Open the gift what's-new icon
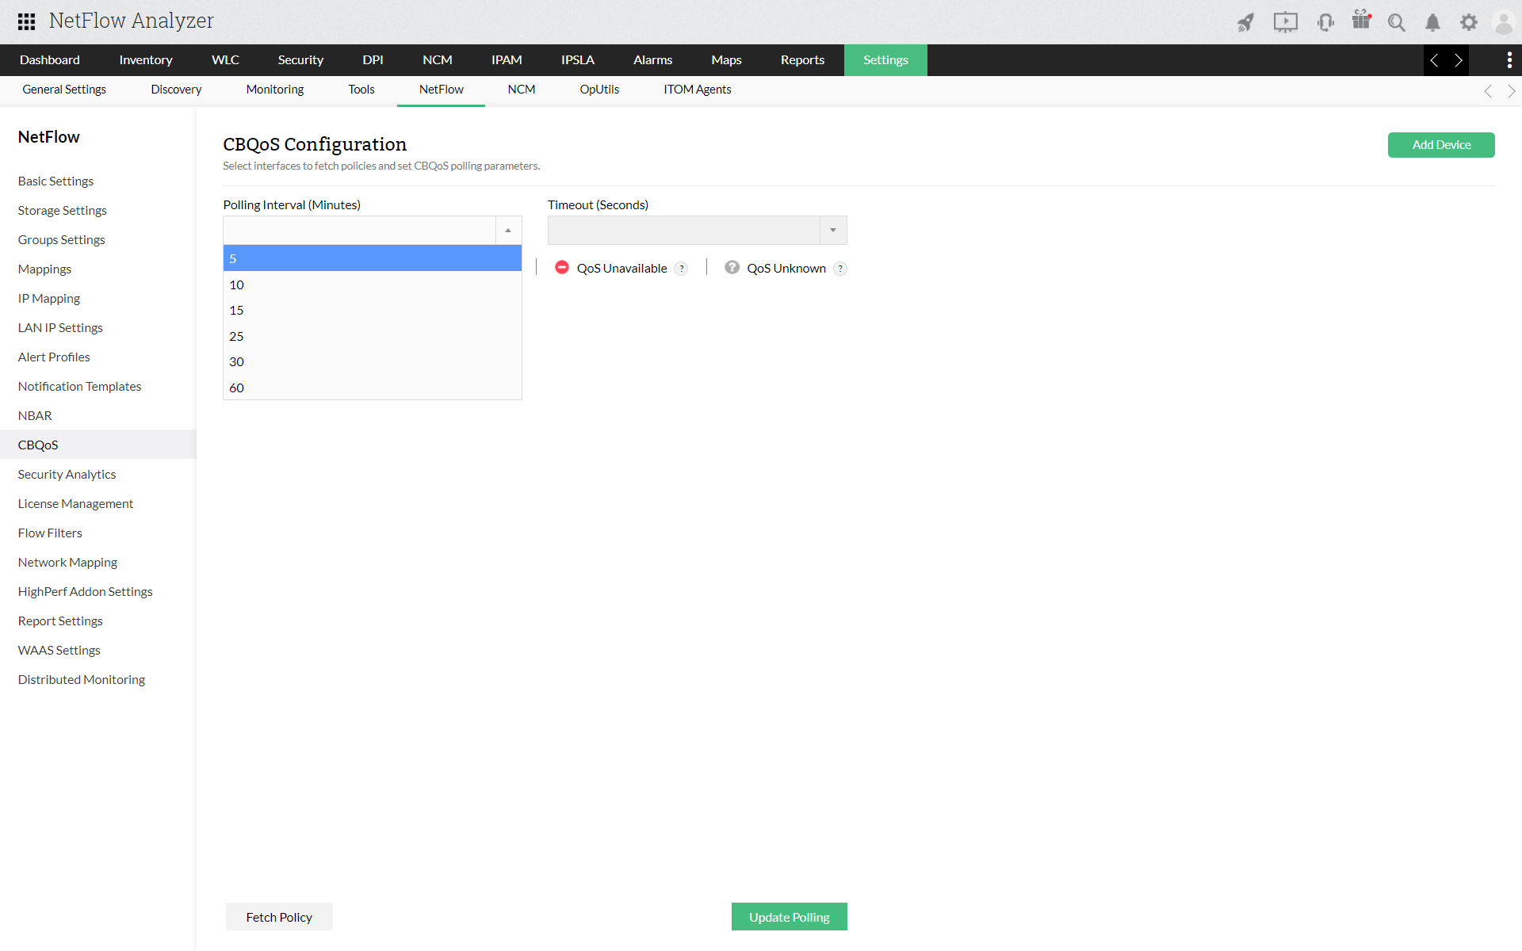1522x951 pixels. click(1362, 22)
